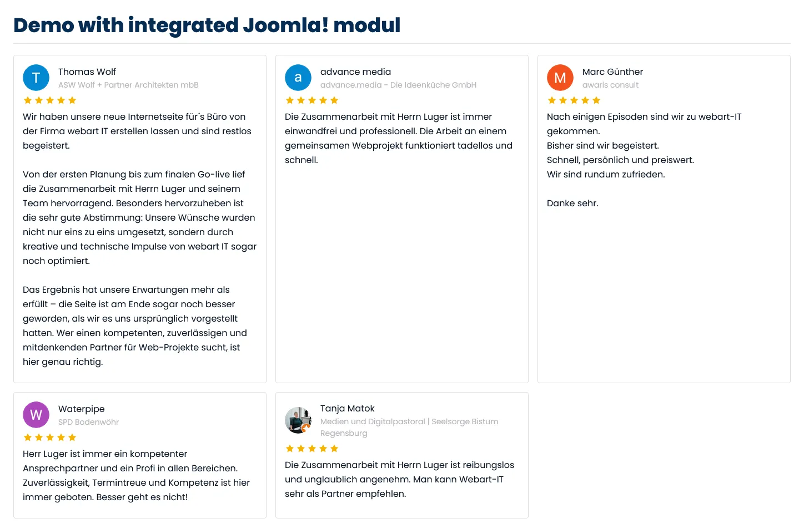Click Waterpipe's purple W avatar

point(36,415)
